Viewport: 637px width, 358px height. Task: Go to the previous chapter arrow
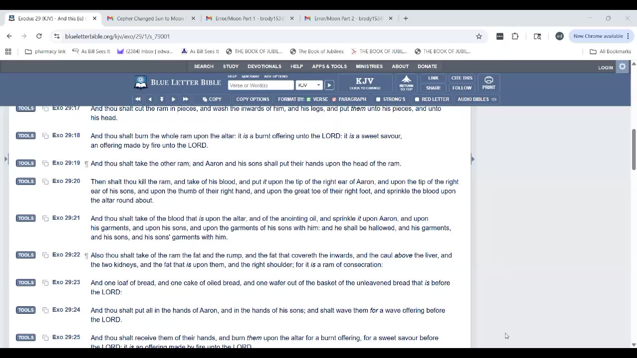[150, 99]
